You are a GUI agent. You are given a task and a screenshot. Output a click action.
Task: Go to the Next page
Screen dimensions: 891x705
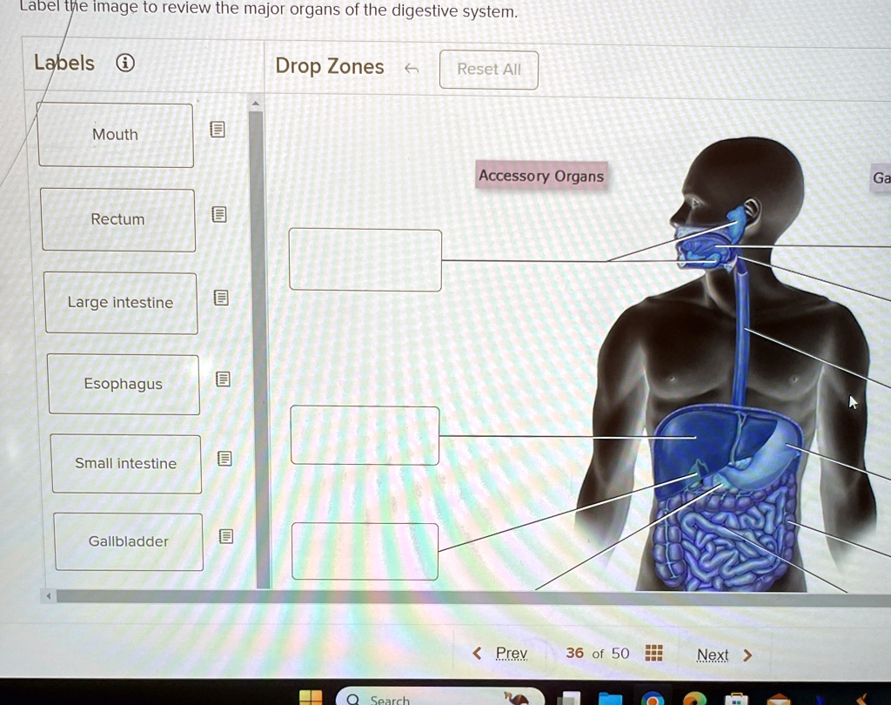tap(712, 655)
